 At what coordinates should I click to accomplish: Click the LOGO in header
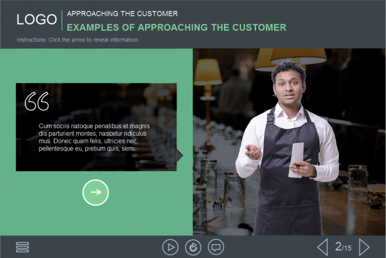[37, 19]
